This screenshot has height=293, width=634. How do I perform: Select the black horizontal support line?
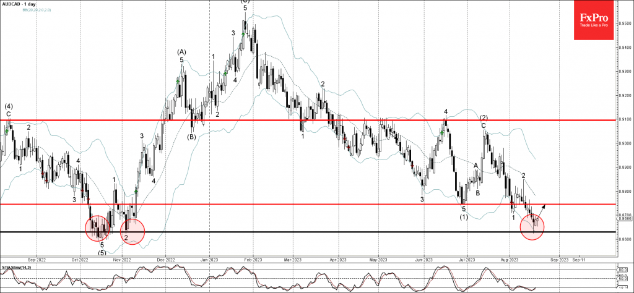(x=310, y=232)
